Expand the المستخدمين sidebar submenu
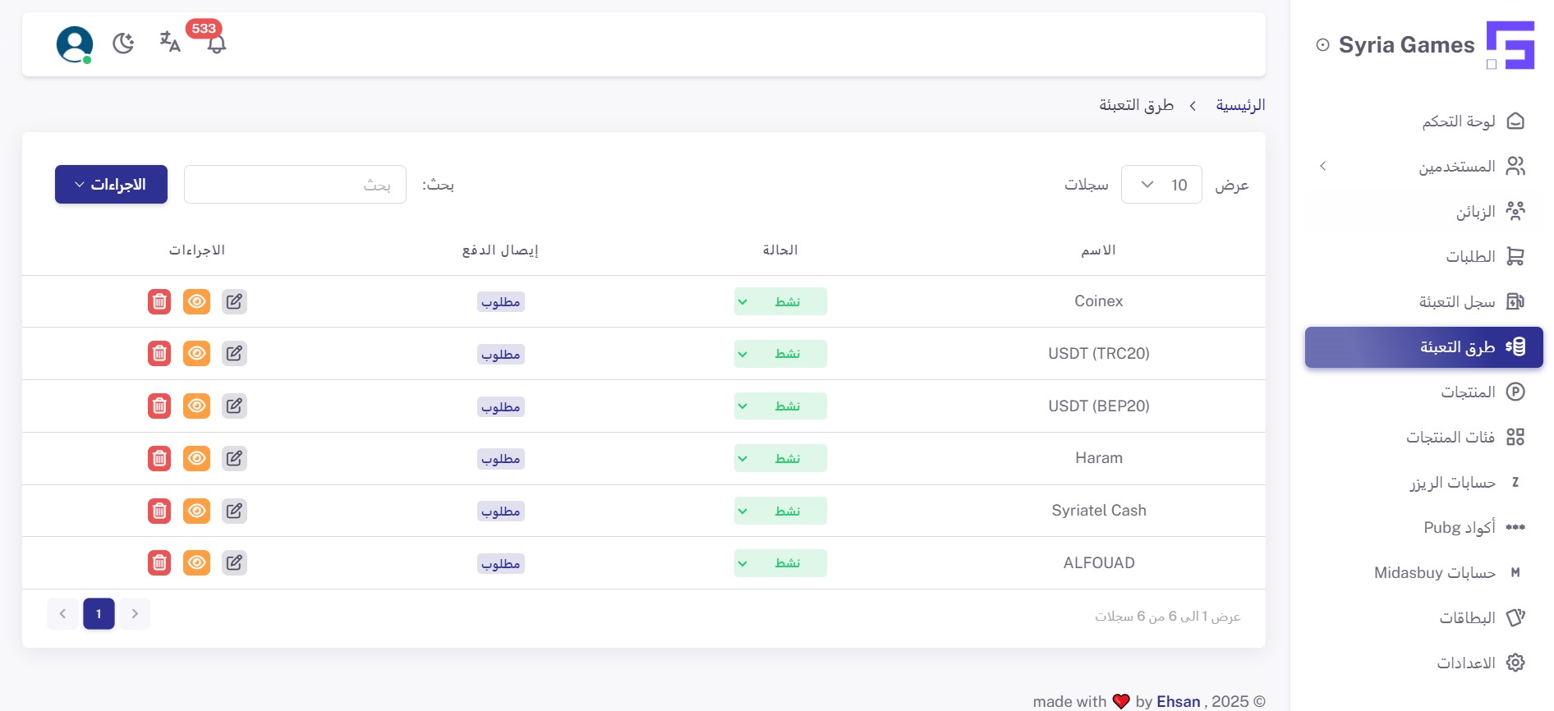 1424,167
